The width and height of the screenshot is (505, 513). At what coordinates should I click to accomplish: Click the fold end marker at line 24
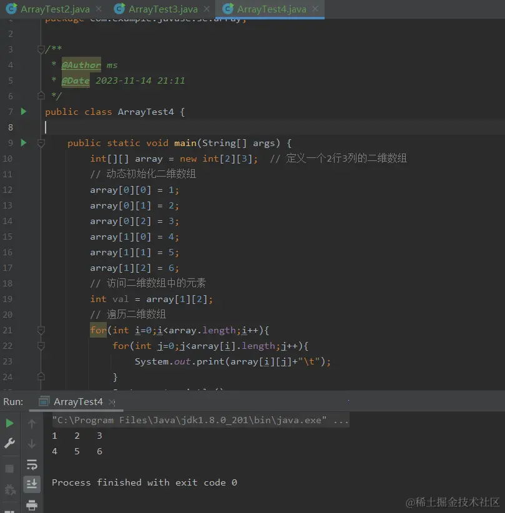41,376
